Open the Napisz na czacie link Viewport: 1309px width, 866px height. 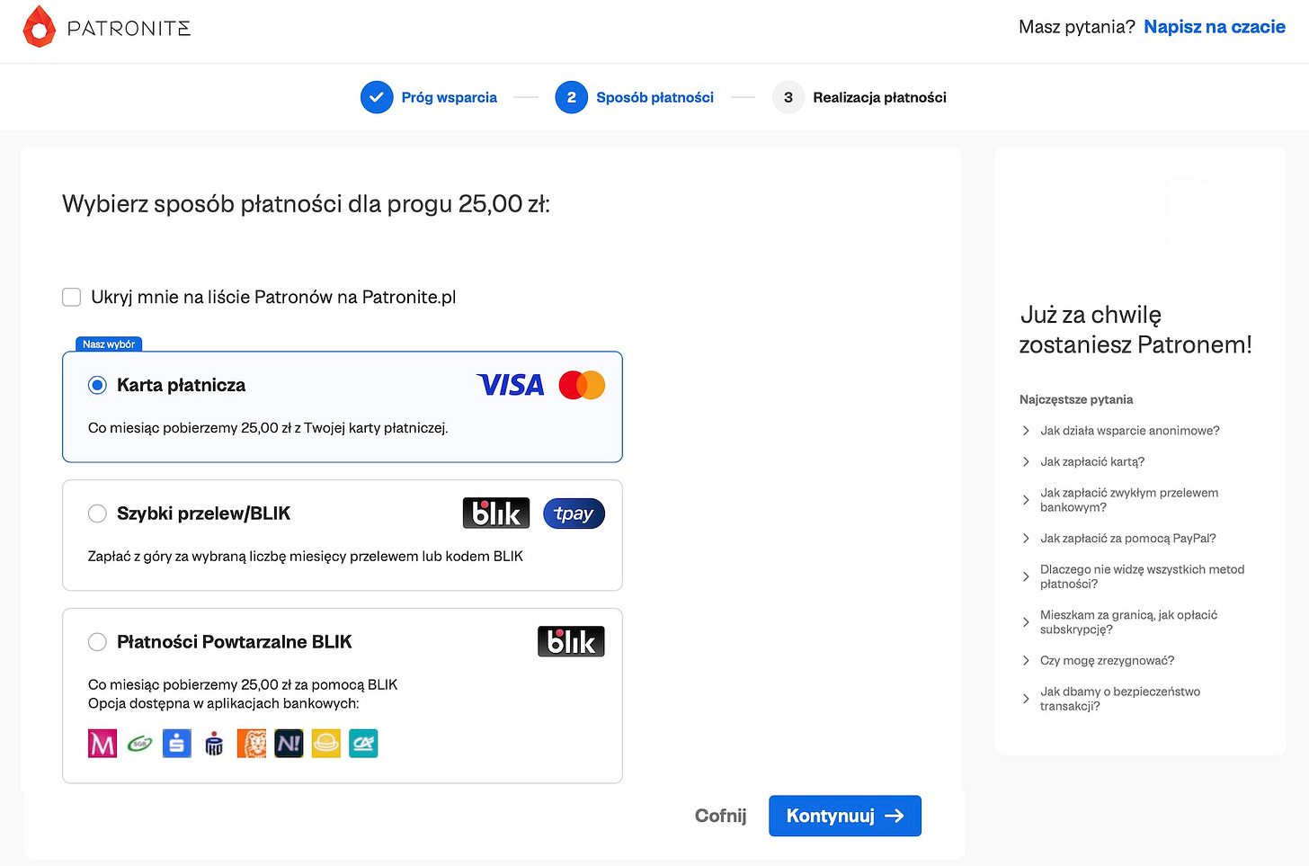1215,27
